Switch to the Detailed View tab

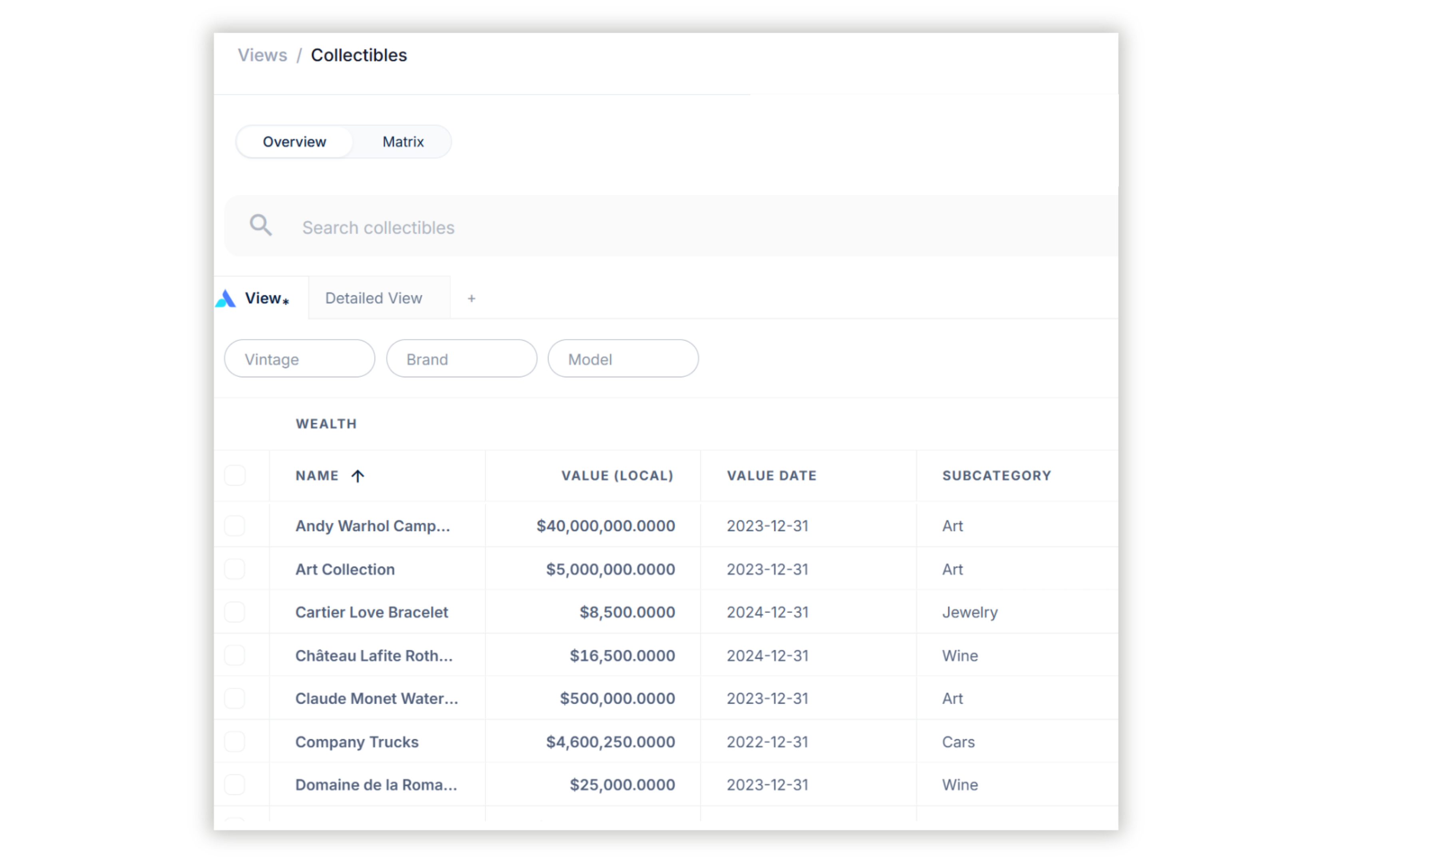tap(373, 298)
